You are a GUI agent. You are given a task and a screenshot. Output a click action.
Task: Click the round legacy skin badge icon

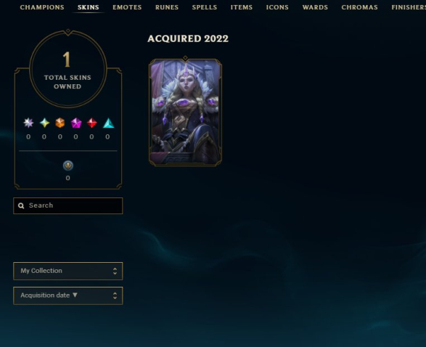point(68,166)
